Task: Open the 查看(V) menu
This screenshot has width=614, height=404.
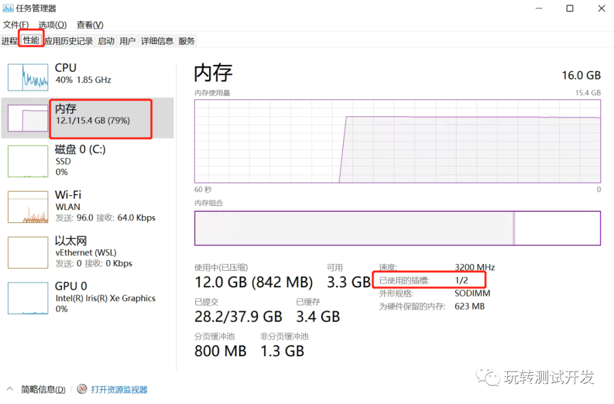Action: pyautogui.click(x=89, y=24)
